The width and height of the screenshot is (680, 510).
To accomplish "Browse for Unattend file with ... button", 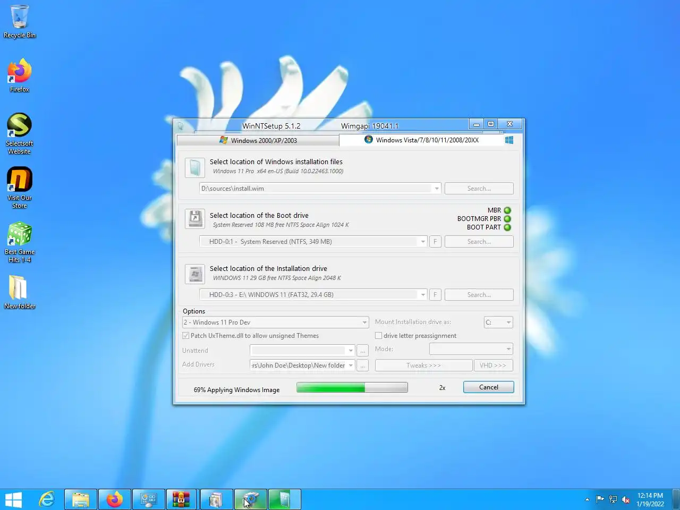I will click(363, 351).
